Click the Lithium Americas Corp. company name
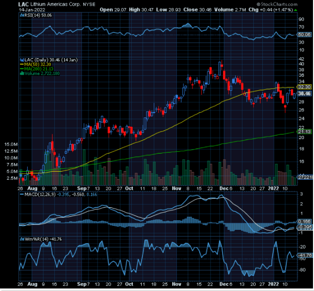The height and width of the screenshot is (291, 314). point(56,4)
